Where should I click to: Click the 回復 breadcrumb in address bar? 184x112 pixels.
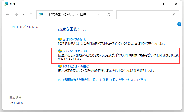click(83, 15)
